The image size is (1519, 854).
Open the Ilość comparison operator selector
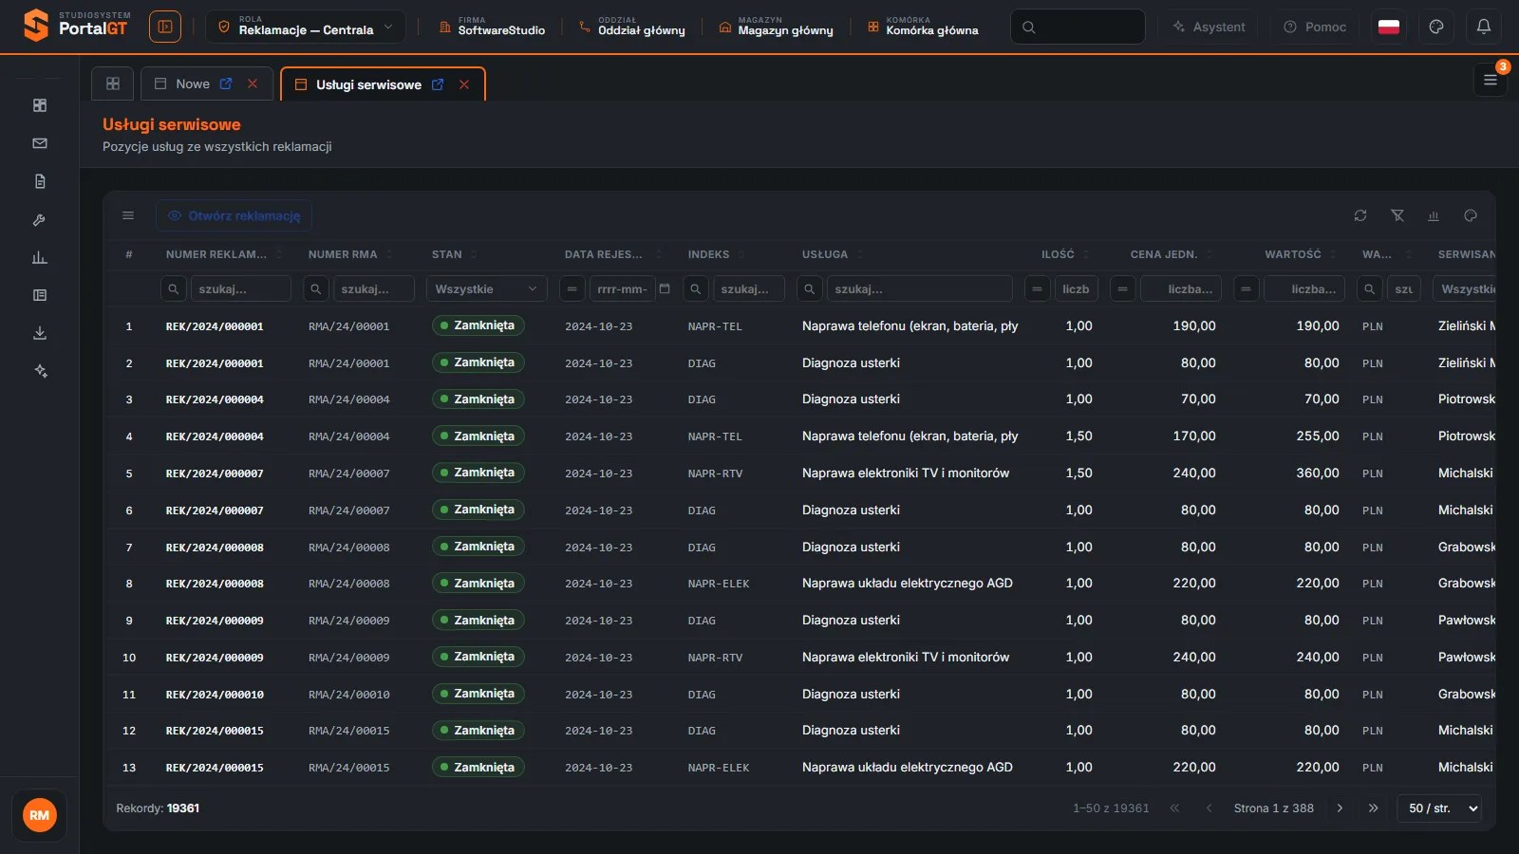[1038, 288]
